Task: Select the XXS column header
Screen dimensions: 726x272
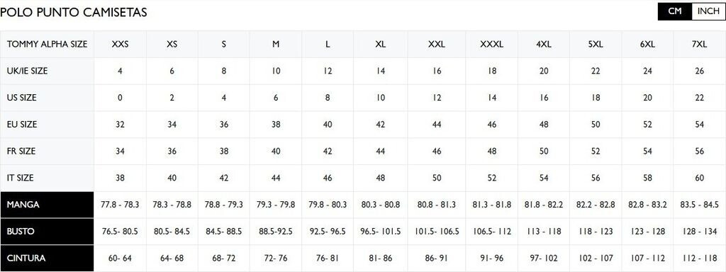Action: point(120,45)
